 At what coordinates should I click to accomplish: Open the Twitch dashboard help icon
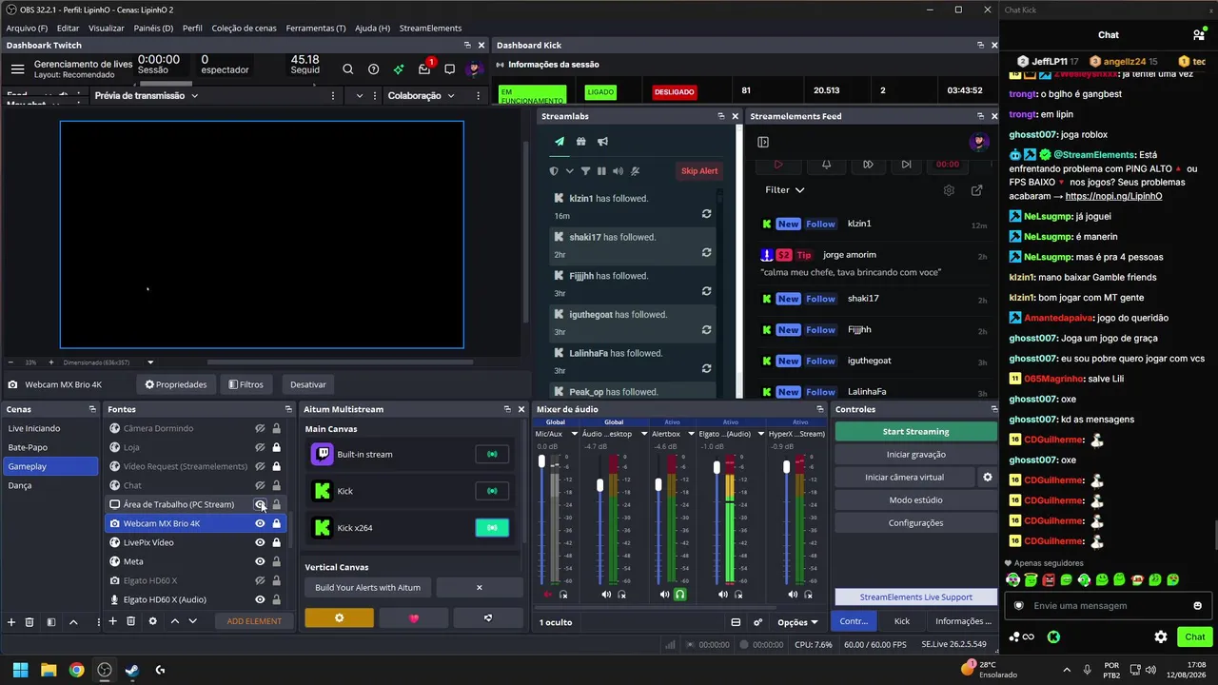tap(373, 68)
